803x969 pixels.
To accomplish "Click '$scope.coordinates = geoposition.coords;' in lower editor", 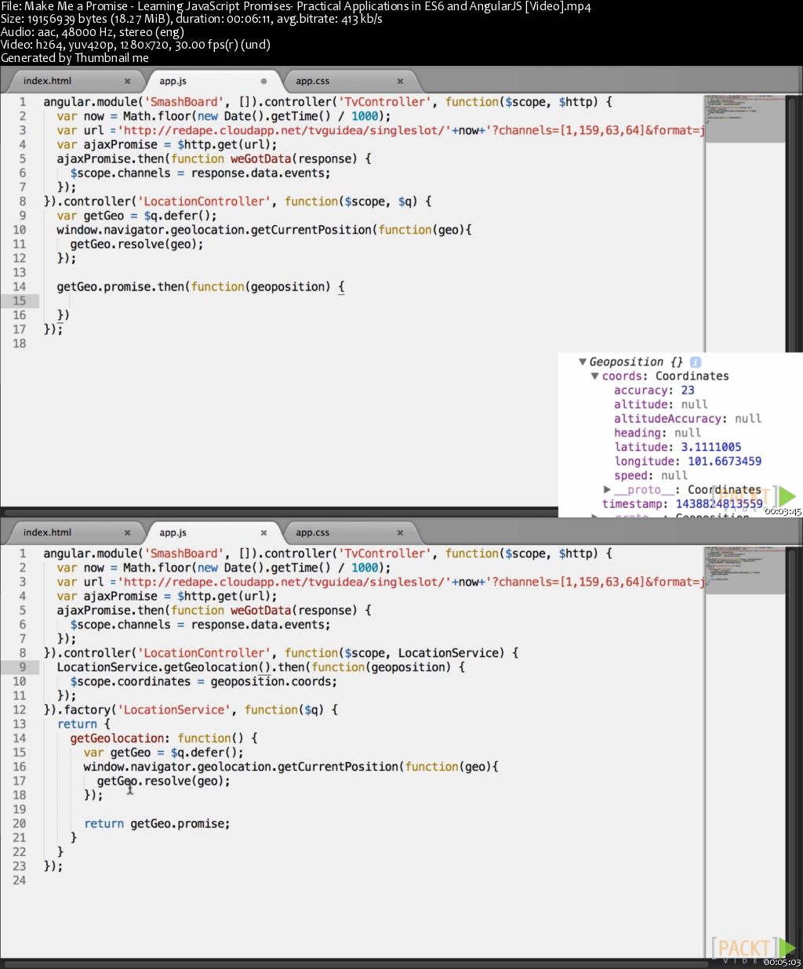I will [204, 681].
